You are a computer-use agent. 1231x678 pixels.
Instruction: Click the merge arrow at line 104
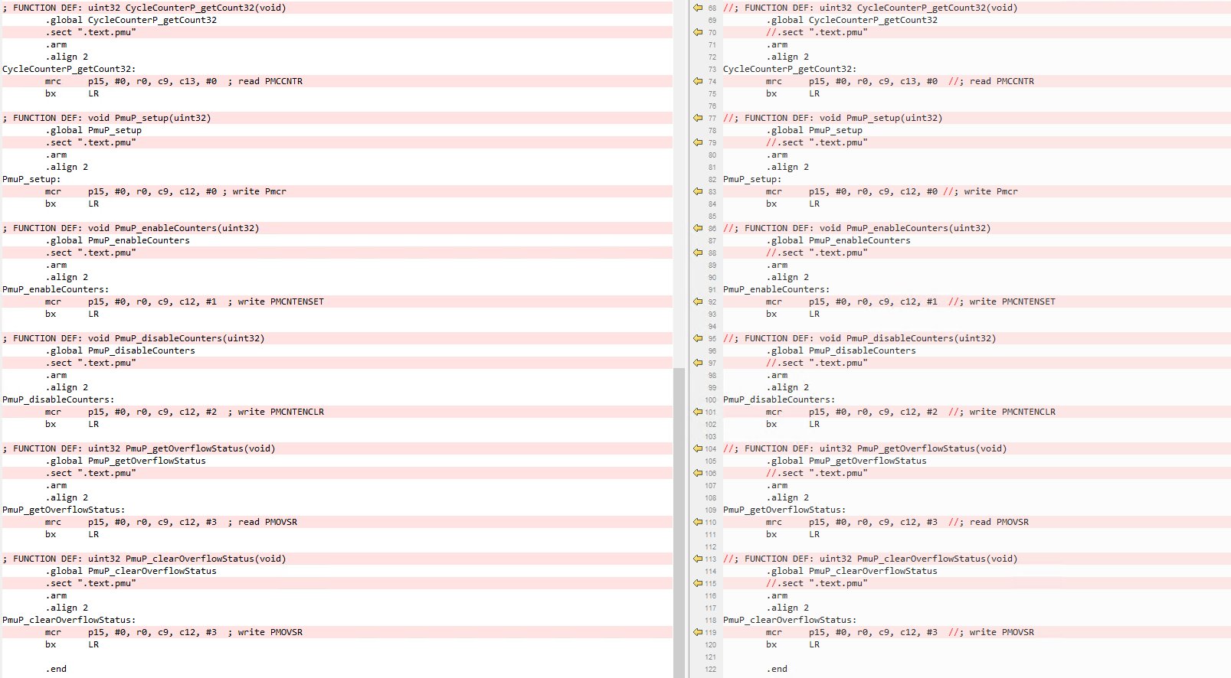[x=698, y=448]
